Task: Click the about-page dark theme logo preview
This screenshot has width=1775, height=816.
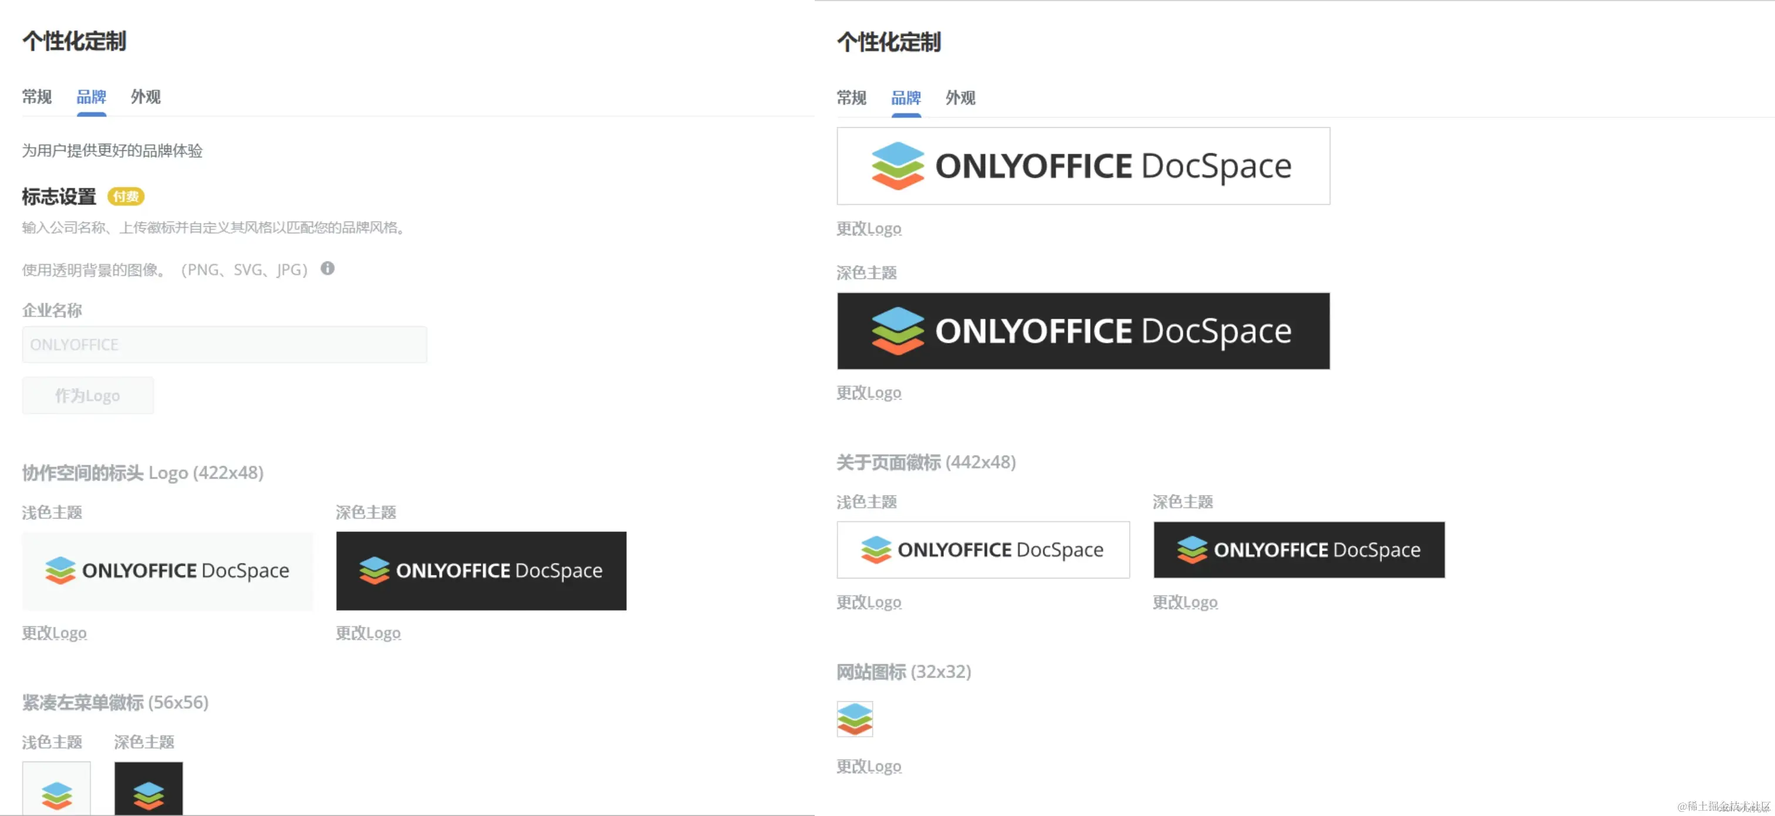Action: pos(1298,550)
